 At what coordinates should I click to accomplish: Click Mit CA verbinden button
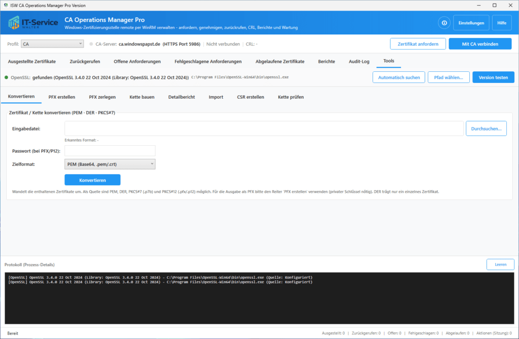pos(480,44)
